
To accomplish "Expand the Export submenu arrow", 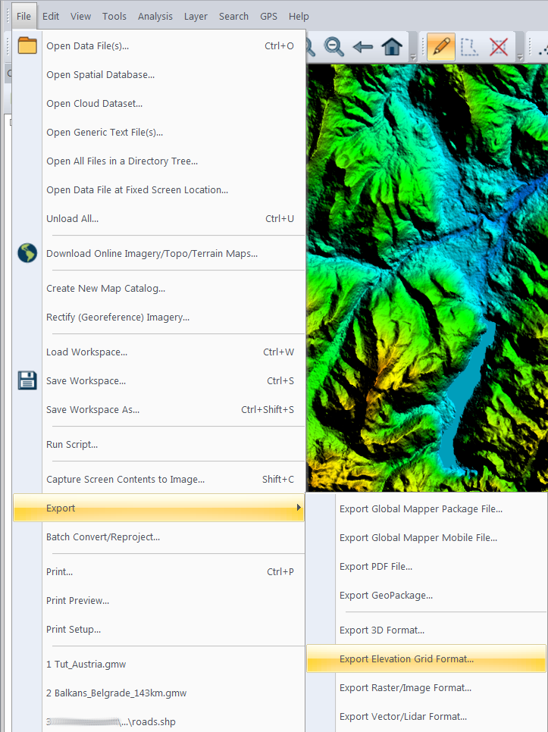I will (x=299, y=508).
